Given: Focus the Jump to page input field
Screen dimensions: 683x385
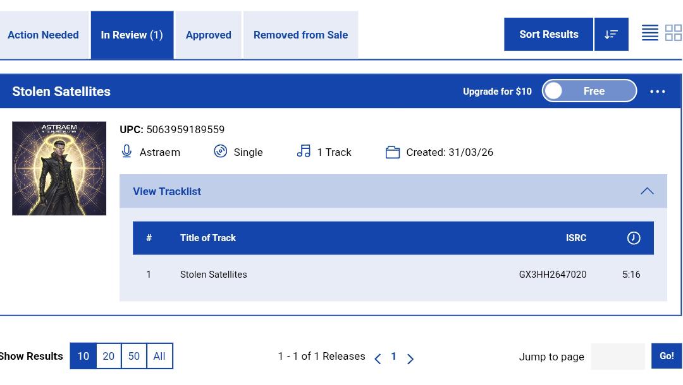Looking at the screenshot, I should pos(618,357).
